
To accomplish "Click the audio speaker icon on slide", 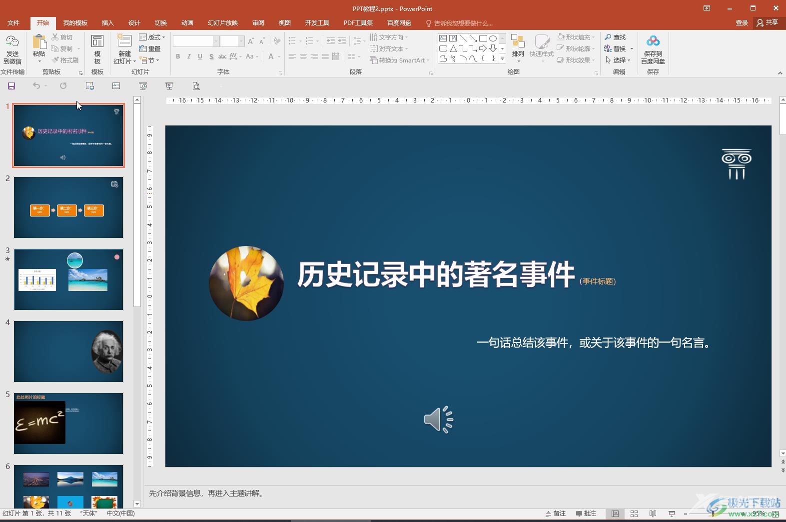I will coord(439,419).
